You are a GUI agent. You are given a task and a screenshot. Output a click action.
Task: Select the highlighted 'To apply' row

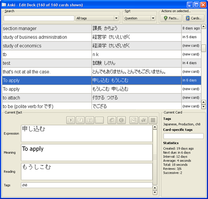coord(102,80)
